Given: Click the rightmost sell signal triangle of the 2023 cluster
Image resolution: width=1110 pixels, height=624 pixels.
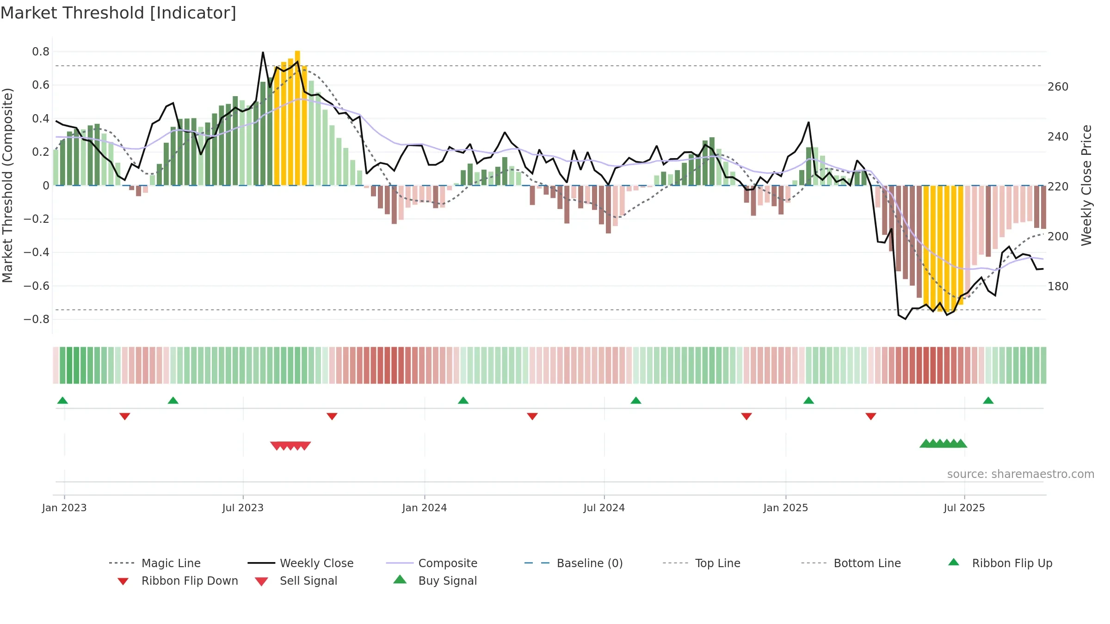Looking at the screenshot, I should 305,446.
